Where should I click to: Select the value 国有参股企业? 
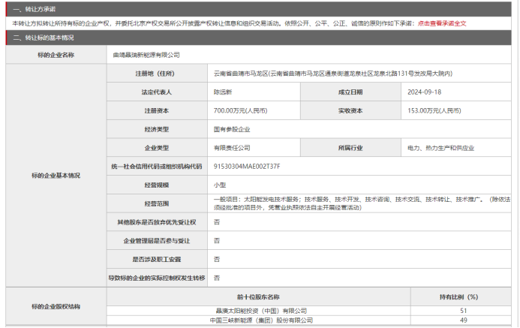click(232, 129)
